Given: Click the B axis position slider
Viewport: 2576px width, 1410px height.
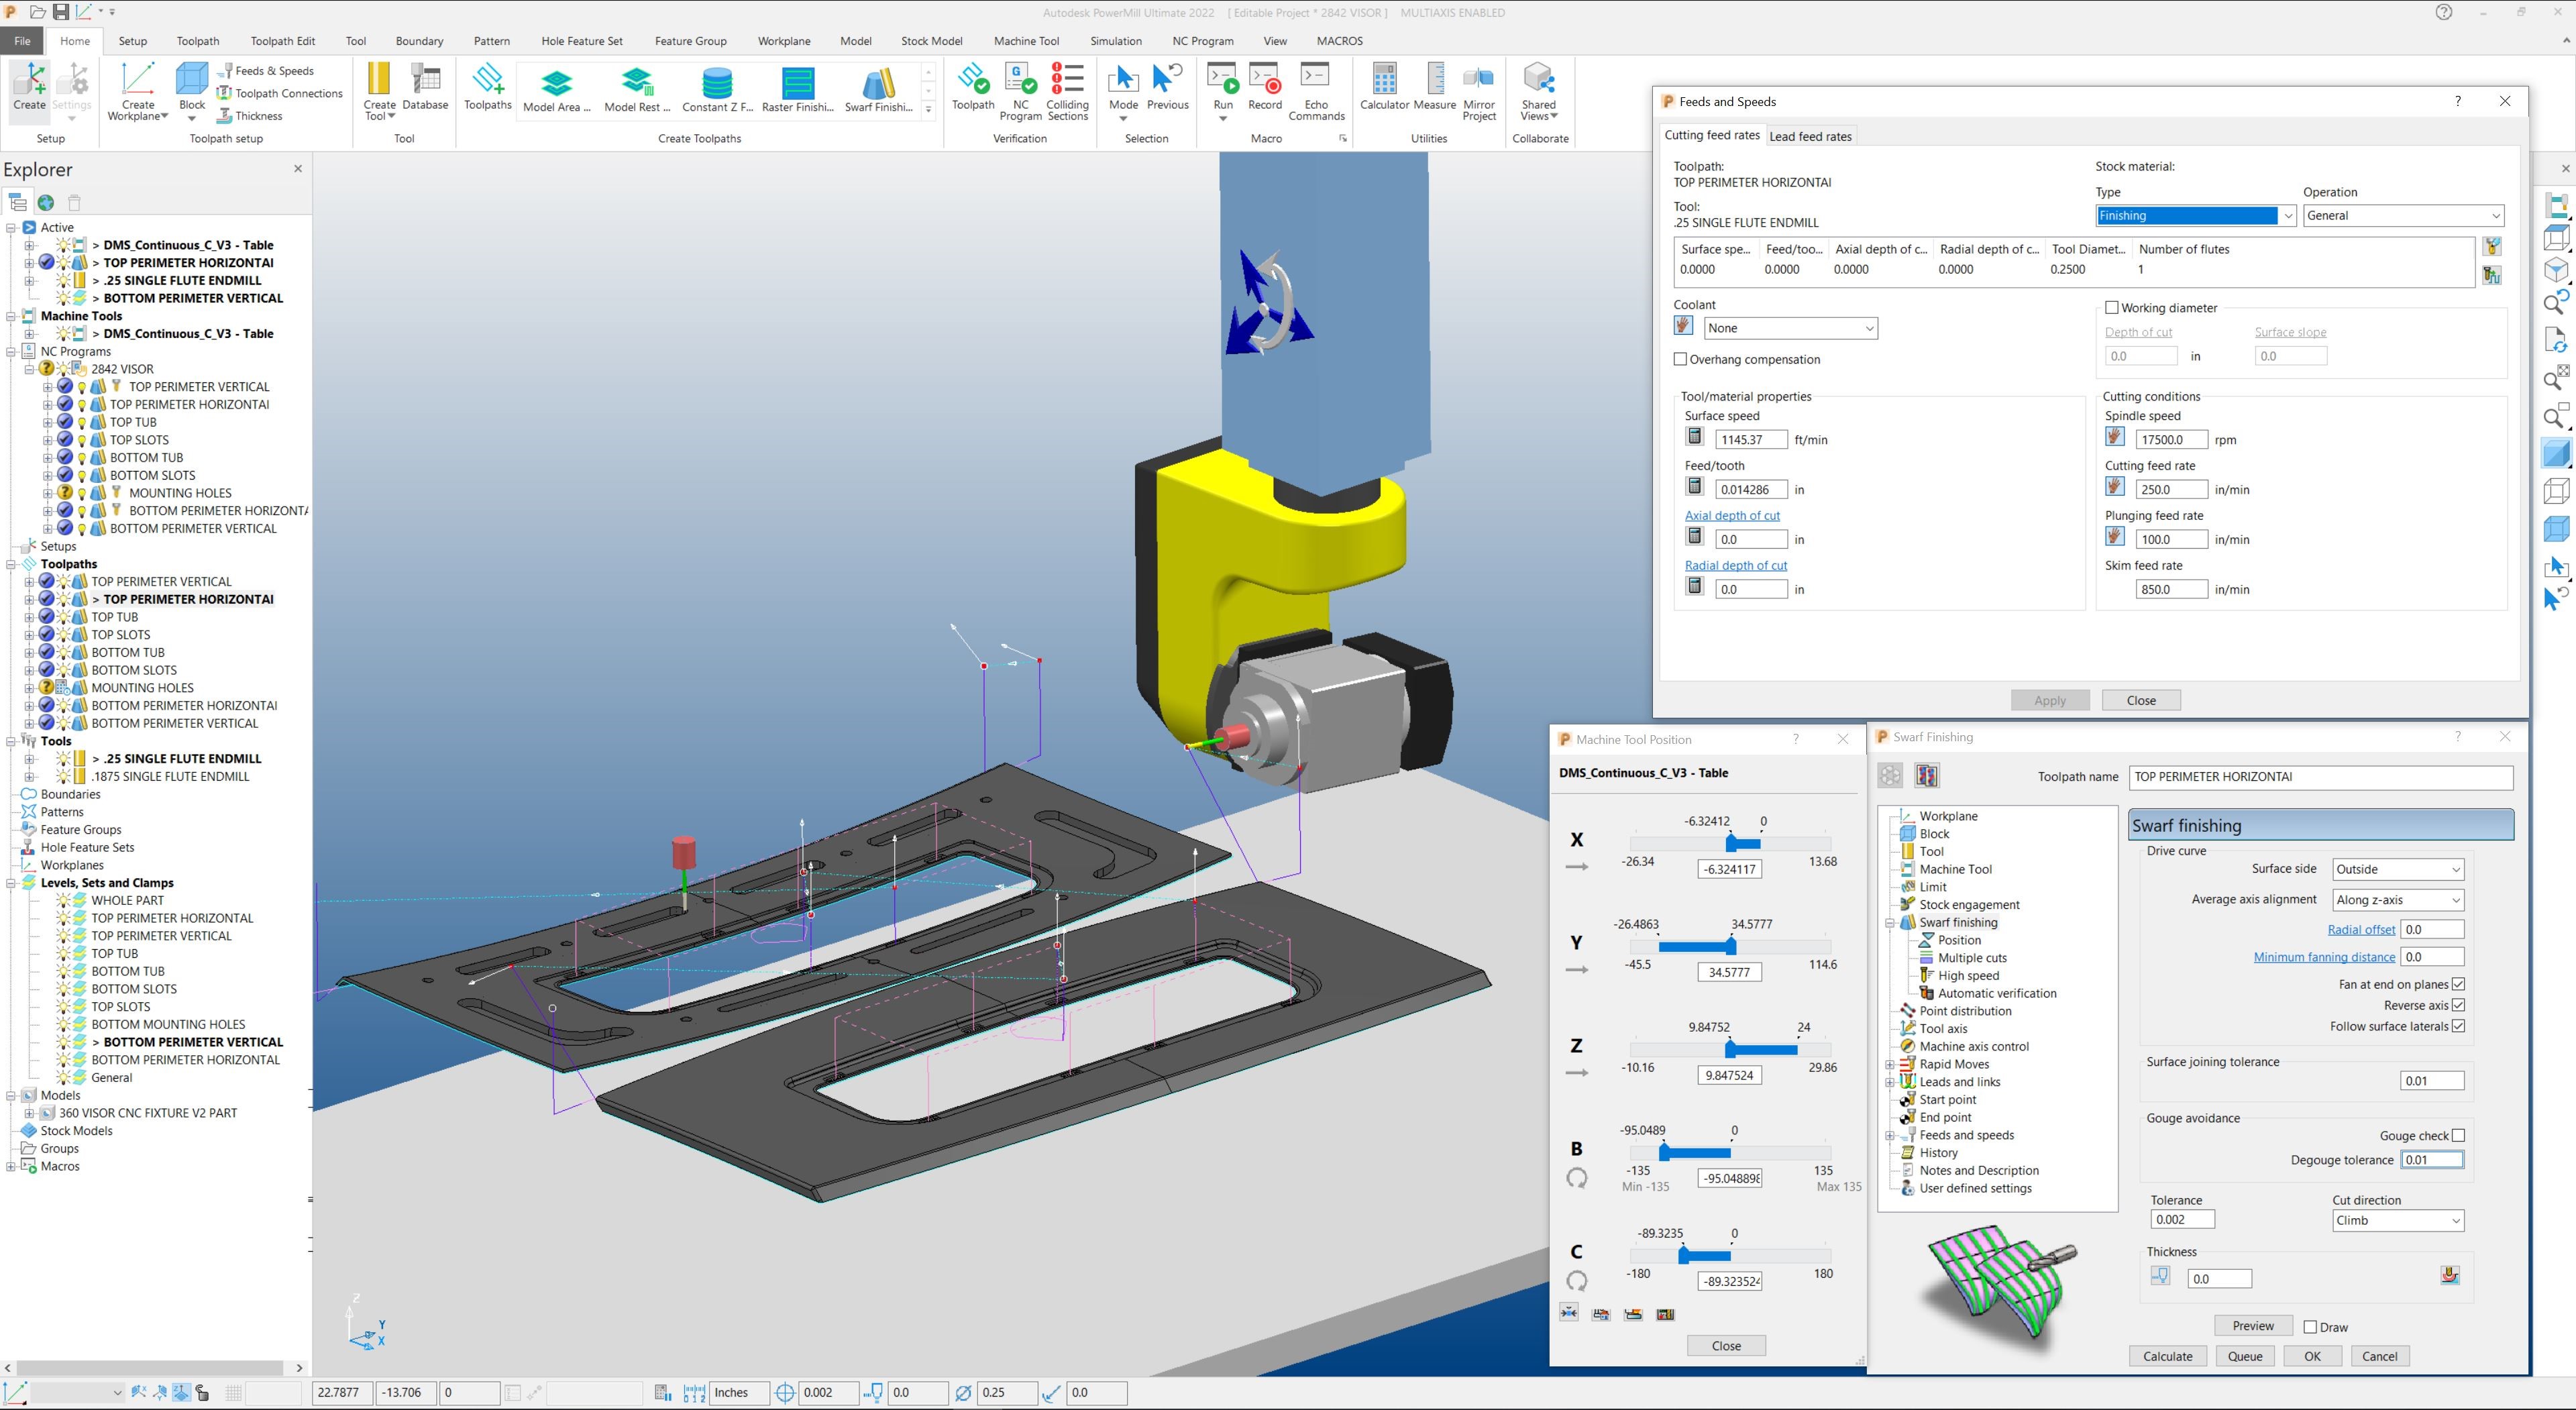Looking at the screenshot, I should [1730, 1153].
